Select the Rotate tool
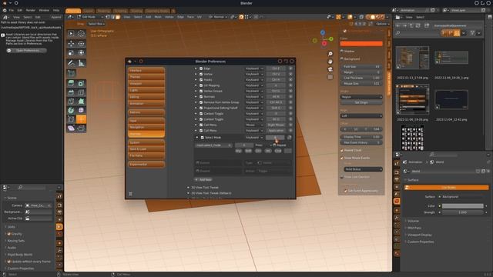The height and width of the screenshot is (277, 493). [x=81, y=44]
